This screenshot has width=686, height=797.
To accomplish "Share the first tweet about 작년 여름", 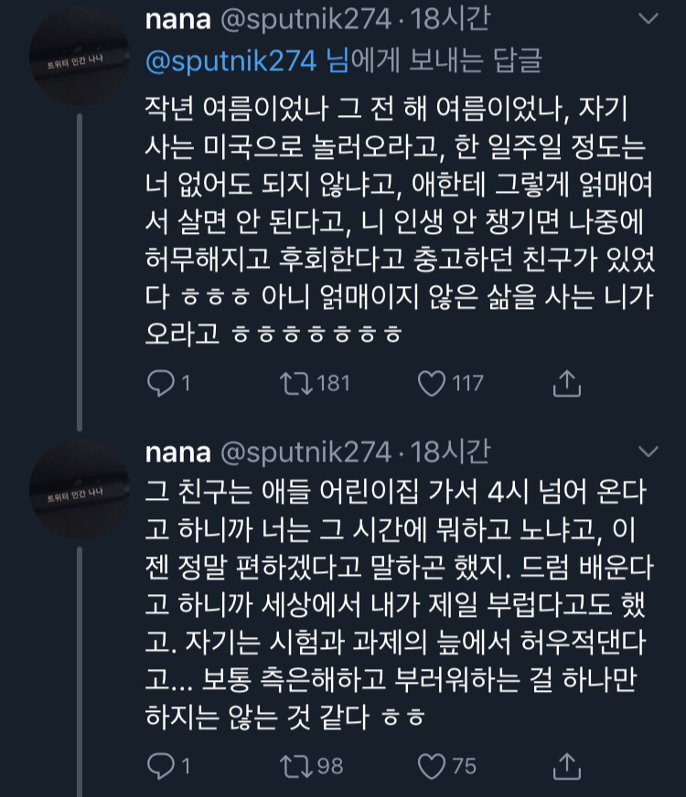I will [x=567, y=383].
